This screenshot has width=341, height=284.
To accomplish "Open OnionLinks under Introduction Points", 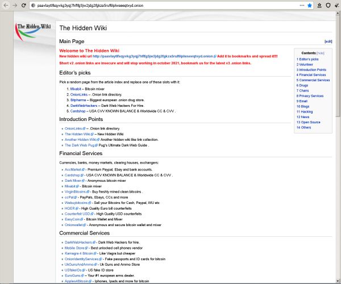I will [x=73, y=128].
